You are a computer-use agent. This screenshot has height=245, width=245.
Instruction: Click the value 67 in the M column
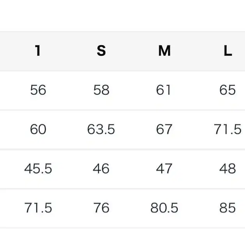coord(164,129)
